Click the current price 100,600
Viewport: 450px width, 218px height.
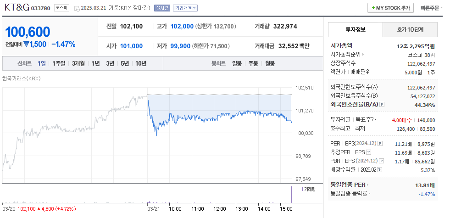[x=28, y=32]
